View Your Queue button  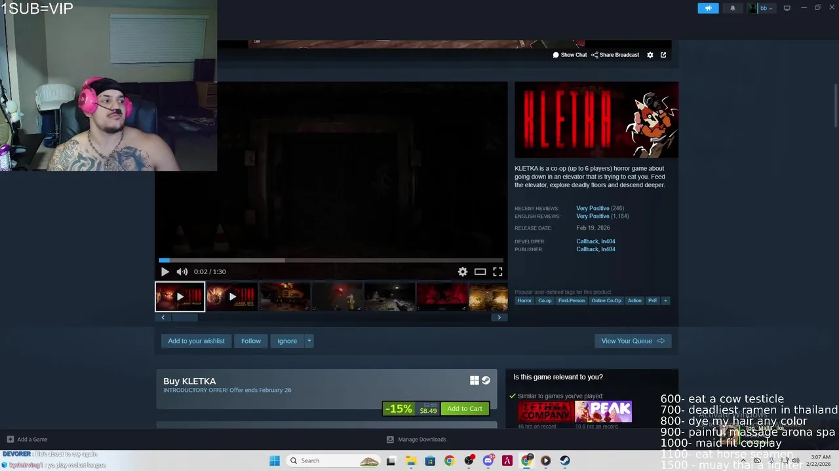[x=633, y=341]
